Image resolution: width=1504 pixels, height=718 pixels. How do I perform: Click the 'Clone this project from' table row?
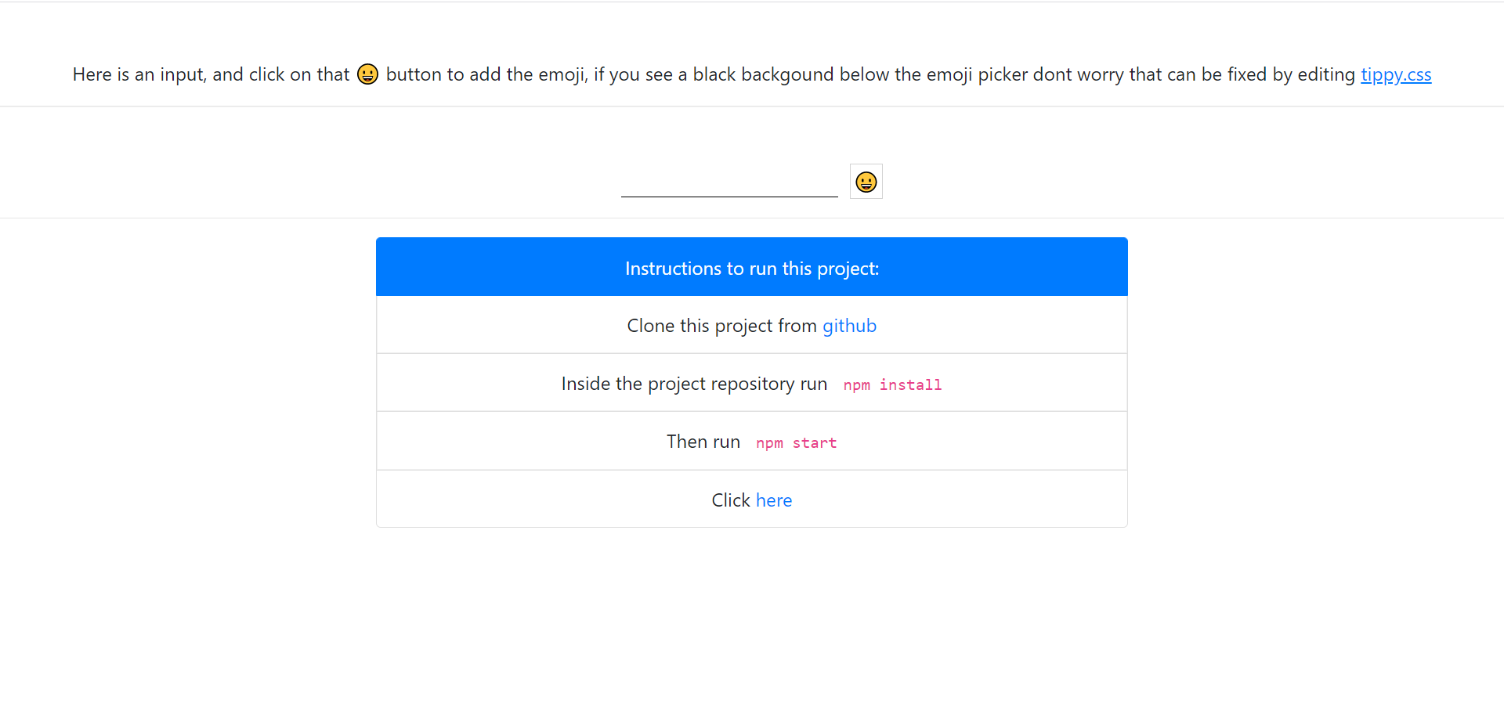(x=751, y=325)
